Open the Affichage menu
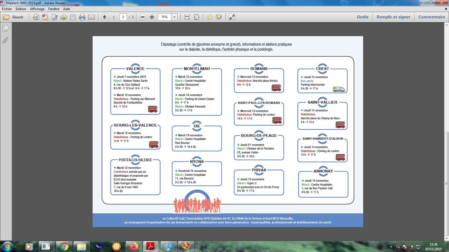Viewport: 449px width, 252px height. (x=37, y=9)
